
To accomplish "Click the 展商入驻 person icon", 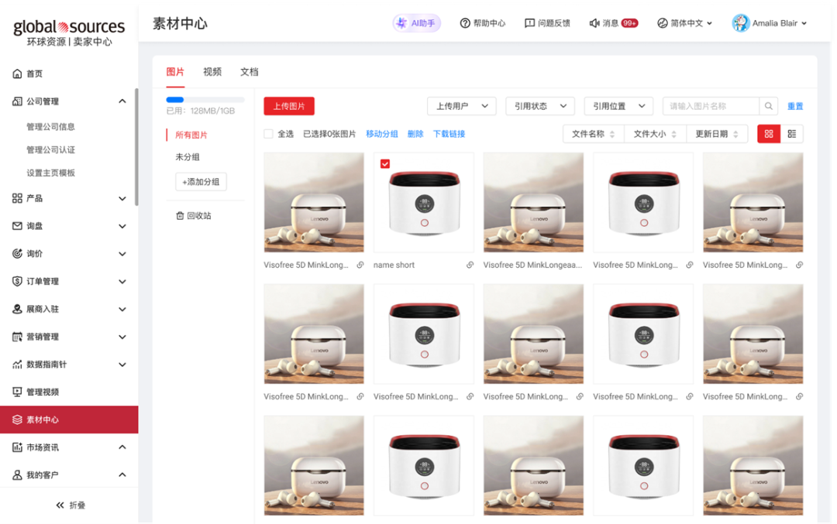I will (x=17, y=309).
